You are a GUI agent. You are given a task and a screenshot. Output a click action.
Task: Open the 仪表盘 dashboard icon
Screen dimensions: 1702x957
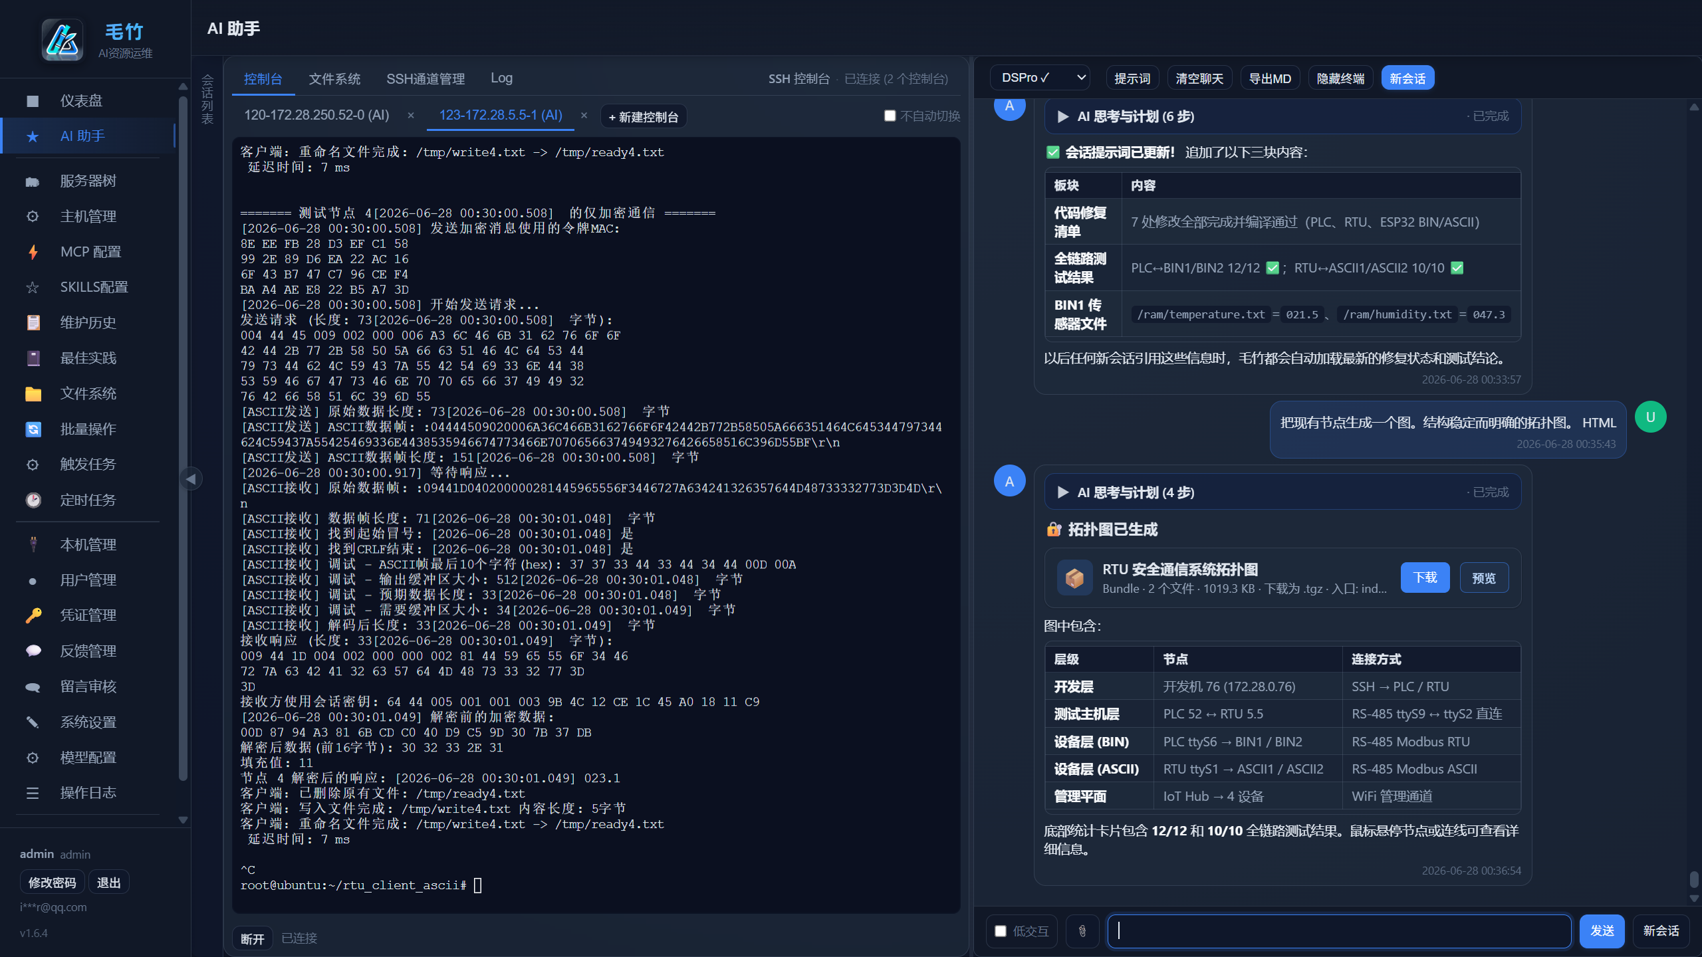tap(33, 101)
